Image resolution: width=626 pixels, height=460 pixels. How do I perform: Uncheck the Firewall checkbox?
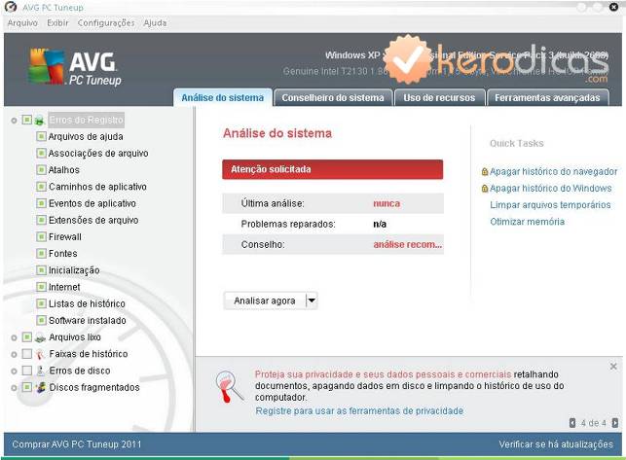point(41,237)
